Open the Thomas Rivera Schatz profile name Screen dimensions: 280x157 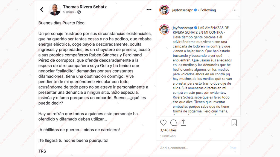(x=85, y=7)
